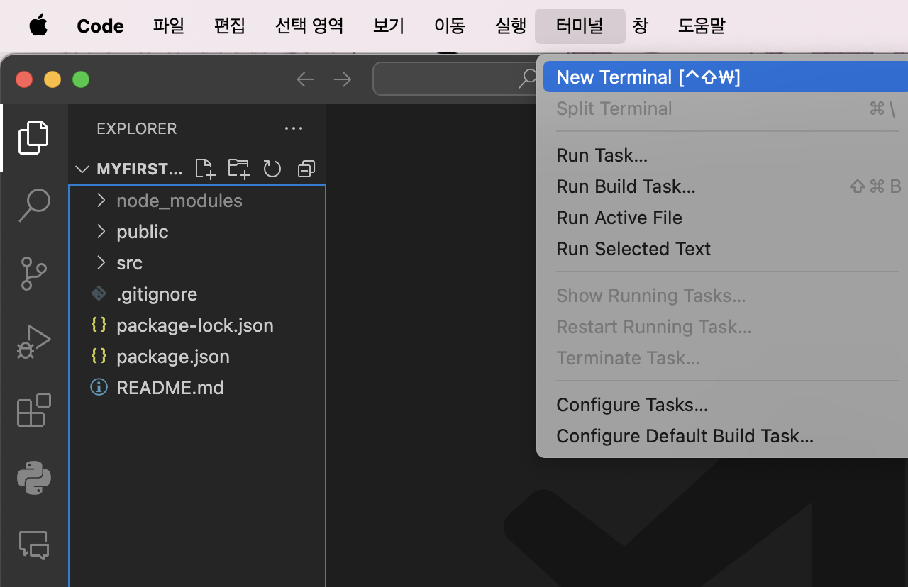Viewport: 908px width, 587px height.
Task: Open the 이동 menu
Action: 450,26
